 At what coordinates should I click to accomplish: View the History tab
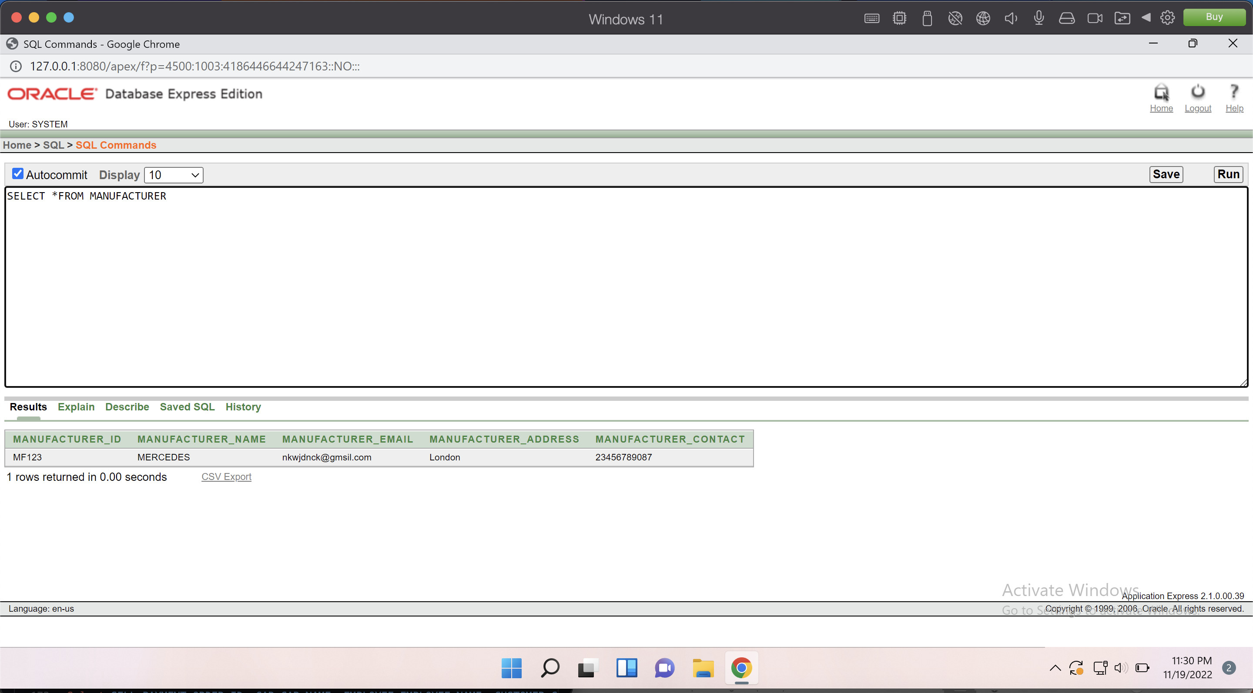pyautogui.click(x=243, y=407)
